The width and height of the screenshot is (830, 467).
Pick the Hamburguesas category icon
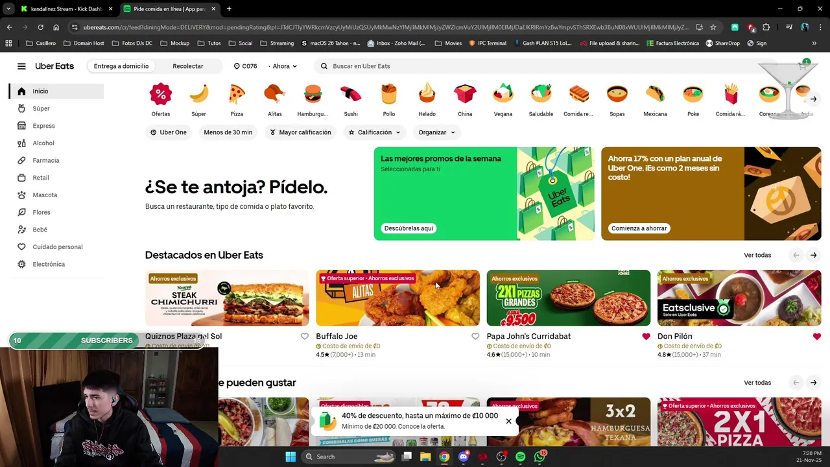(x=313, y=95)
